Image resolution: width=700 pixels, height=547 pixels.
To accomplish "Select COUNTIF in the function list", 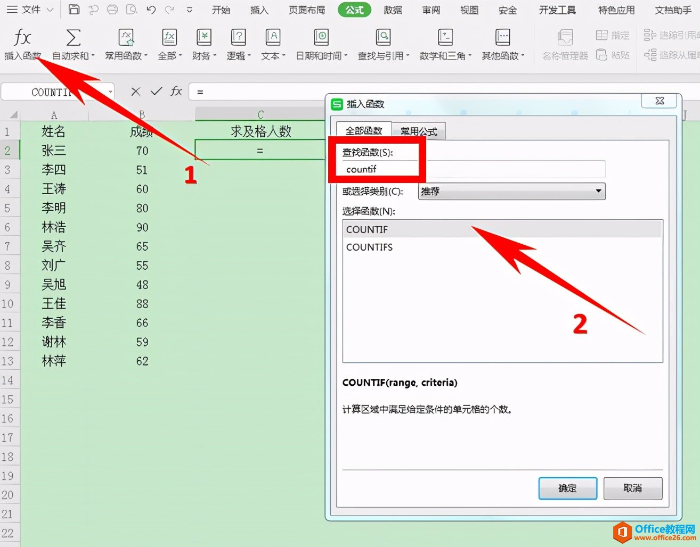I will click(x=502, y=229).
